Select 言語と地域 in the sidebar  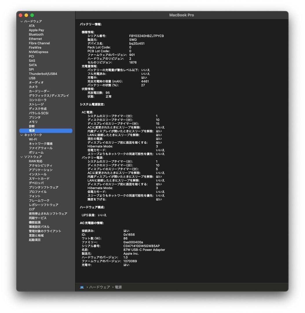36,236
